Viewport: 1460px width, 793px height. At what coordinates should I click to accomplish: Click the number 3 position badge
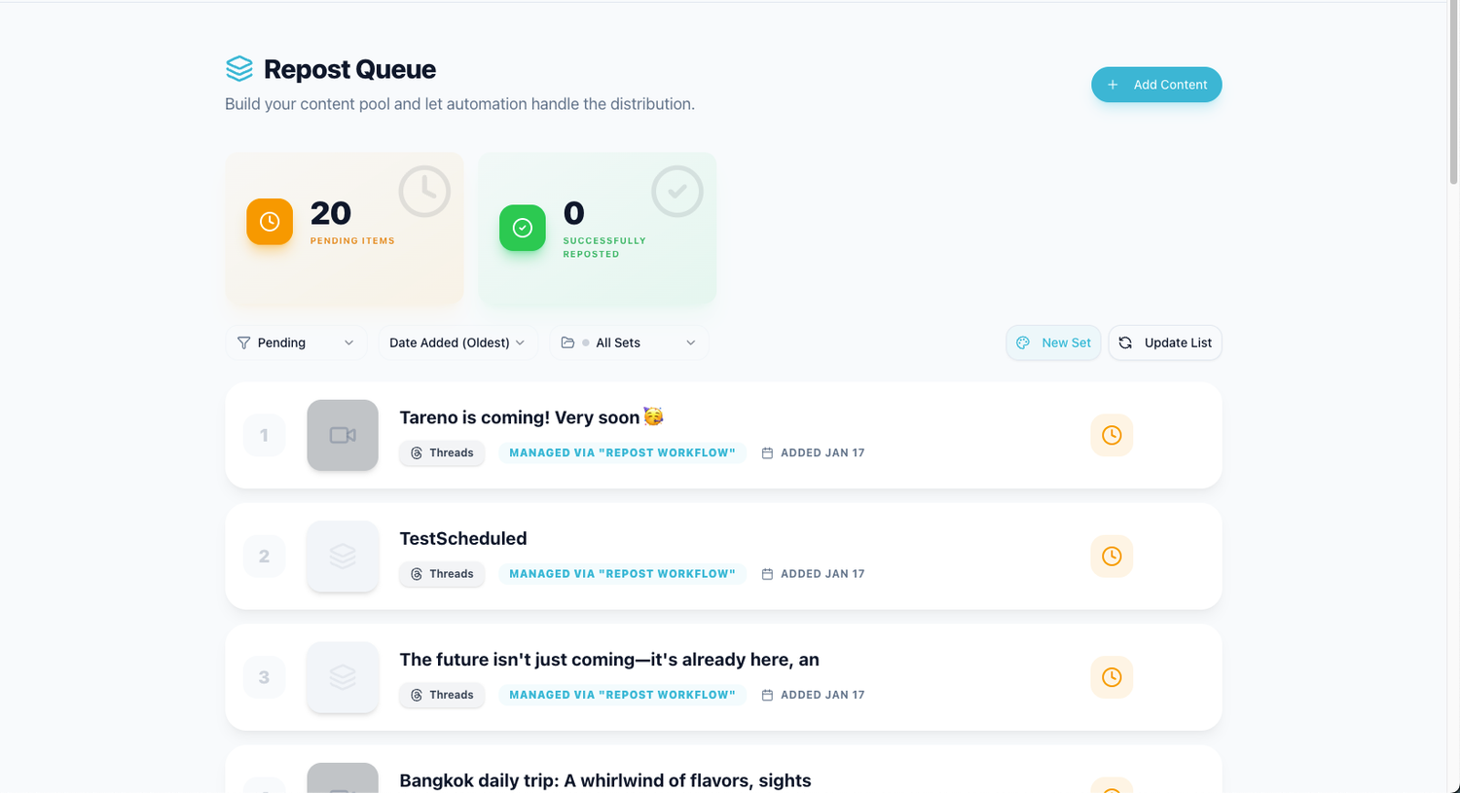264,677
